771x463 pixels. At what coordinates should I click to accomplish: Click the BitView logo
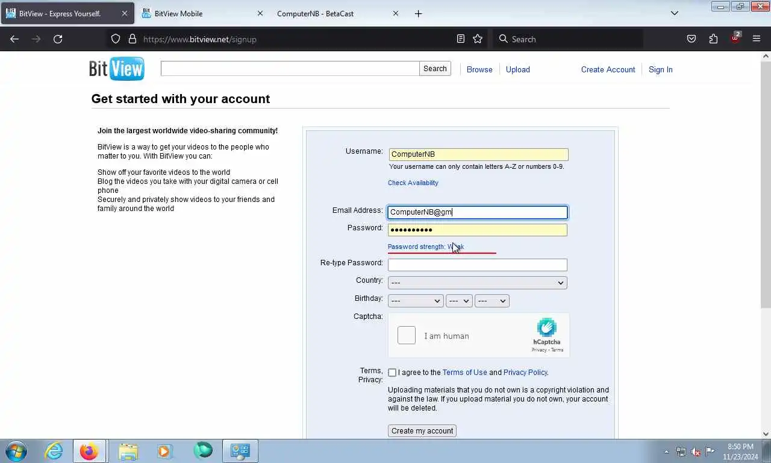[117, 69]
